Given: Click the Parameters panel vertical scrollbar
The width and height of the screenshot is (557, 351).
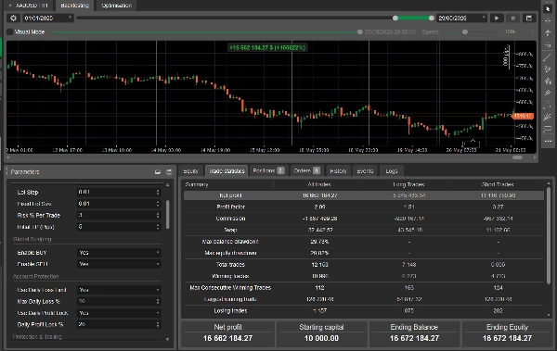Looking at the screenshot, I should 168,215.
